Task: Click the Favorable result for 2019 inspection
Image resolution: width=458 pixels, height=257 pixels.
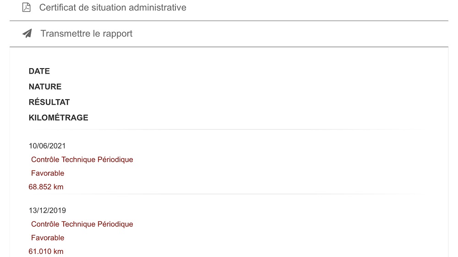Action: click(48, 238)
